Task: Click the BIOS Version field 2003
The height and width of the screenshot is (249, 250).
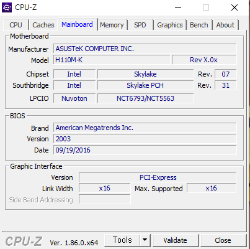Action: (x=145, y=139)
